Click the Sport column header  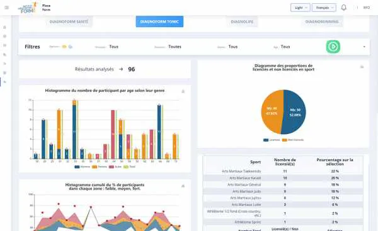click(x=255, y=162)
